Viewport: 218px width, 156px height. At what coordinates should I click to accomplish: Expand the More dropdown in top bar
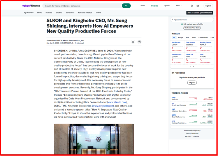pos(179,6)
